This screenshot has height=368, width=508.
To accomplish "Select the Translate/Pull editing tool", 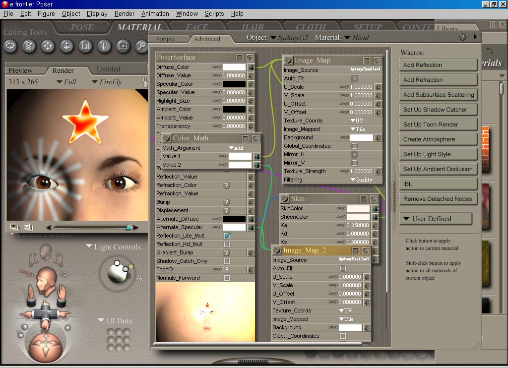I will tap(48, 46).
